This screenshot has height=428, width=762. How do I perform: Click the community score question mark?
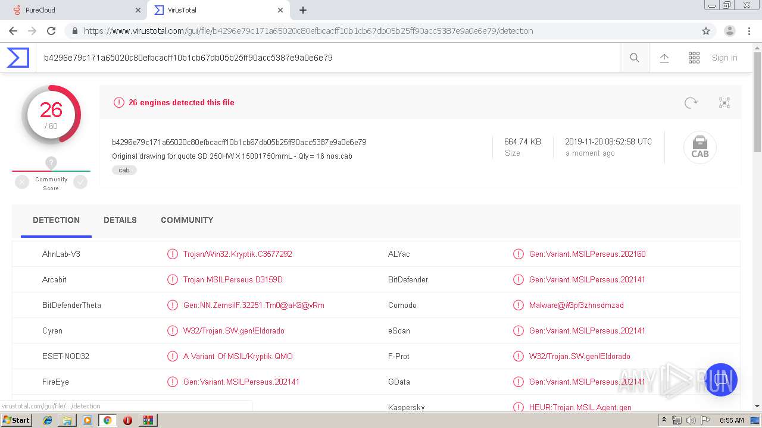pyautogui.click(x=51, y=162)
